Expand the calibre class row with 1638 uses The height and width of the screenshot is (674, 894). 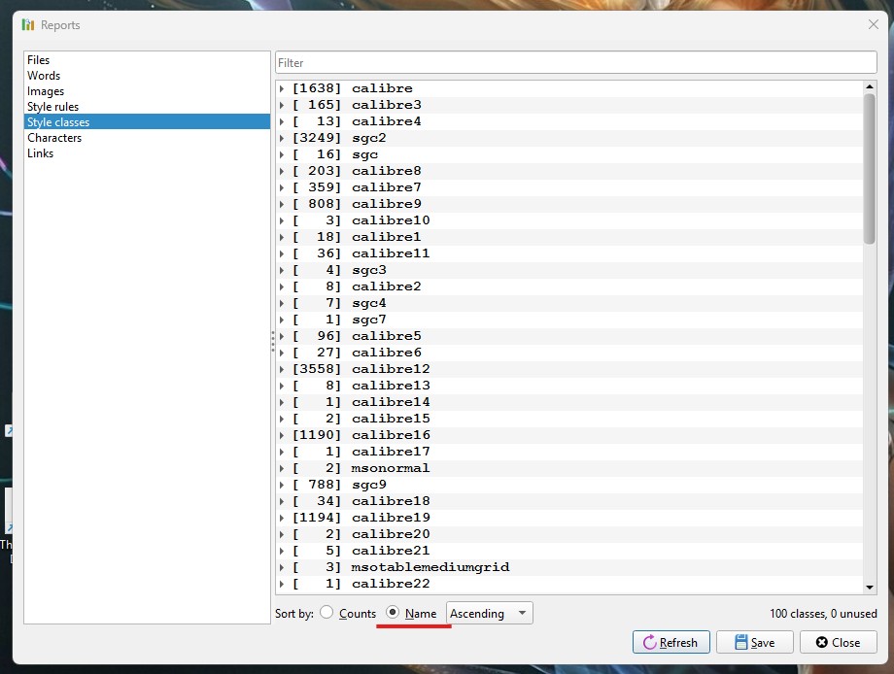click(x=282, y=88)
